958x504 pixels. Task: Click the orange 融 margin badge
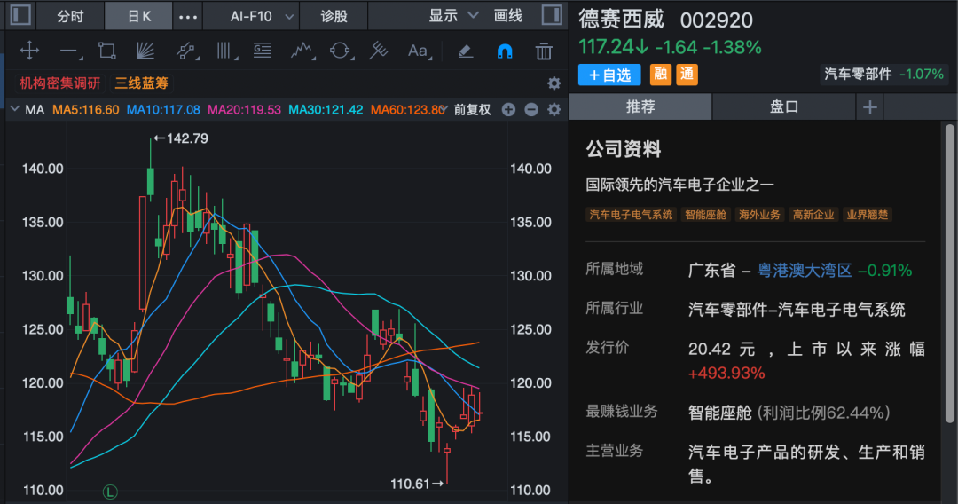(x=661, y=75)
